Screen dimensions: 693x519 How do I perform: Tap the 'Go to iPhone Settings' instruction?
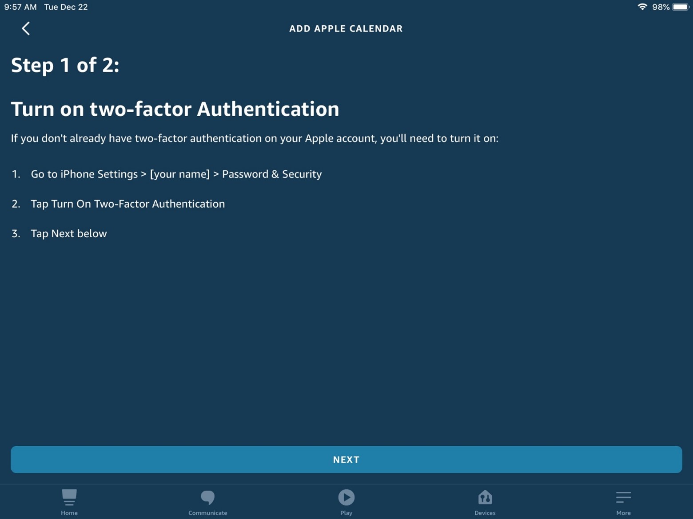(x=176, y=174)
